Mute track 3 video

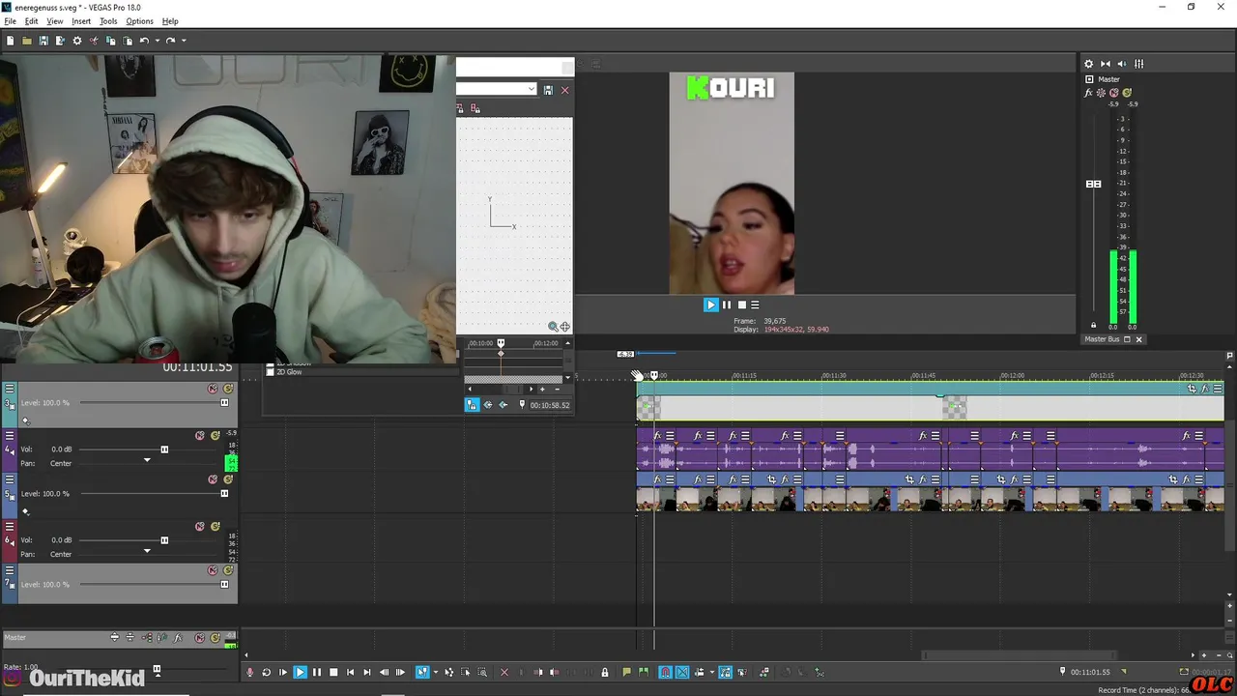pos(213,389)
